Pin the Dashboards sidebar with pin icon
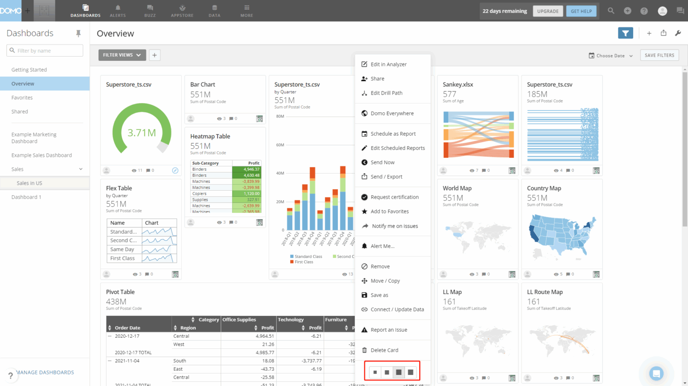 click(x=78, y=33)
